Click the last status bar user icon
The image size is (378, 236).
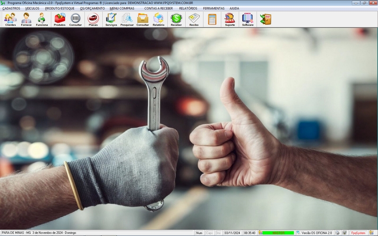pyautogui.click(x=371, y=233)
